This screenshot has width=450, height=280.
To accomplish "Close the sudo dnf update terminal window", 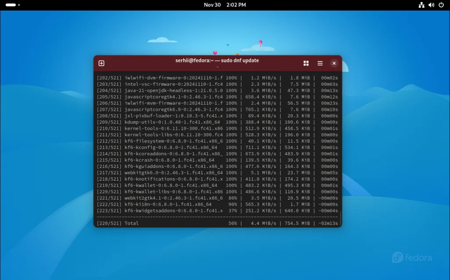I will tap(334, 63).
